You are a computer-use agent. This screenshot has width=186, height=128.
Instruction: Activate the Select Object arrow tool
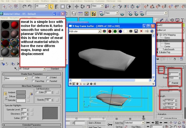(x=51, y=7)
